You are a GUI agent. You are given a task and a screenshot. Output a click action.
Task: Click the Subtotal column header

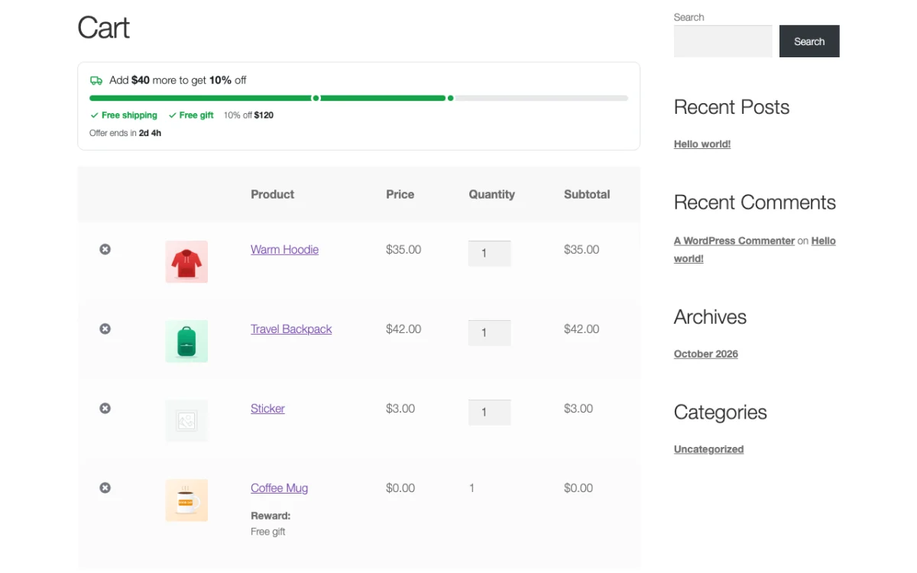[587, 195]
